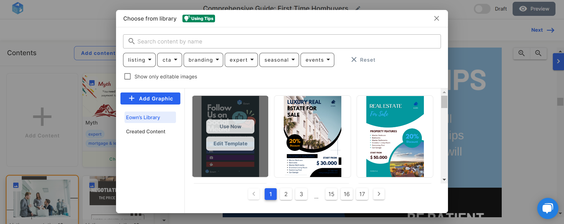Check Show only editable images
The image size is (564, 224).
click(x=127, y=76)
